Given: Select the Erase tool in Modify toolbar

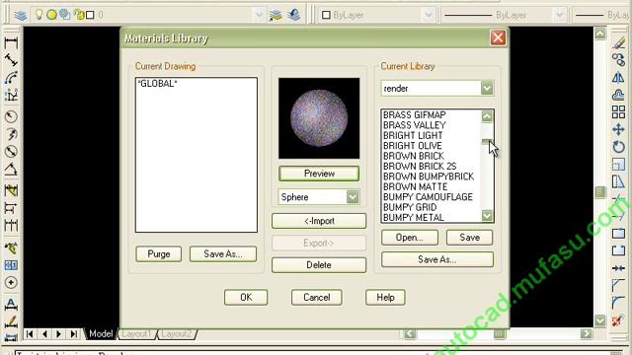Looking at the screenshot, I should click(x=619, y=42).
